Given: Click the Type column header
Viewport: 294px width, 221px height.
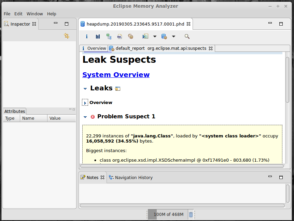Looking at the screenshot, I should point(11,118).
